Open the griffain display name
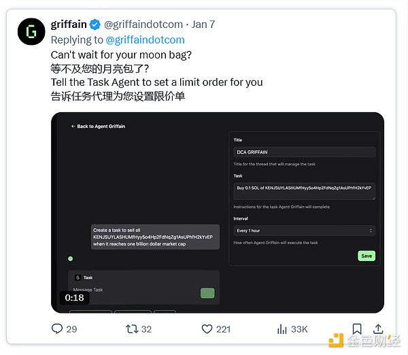Image resolution: width=408 pixels, height=355 pixels. (69, 24)
